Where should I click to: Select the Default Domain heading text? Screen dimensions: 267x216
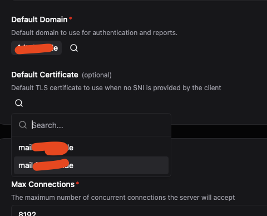(x=39, y=19)
